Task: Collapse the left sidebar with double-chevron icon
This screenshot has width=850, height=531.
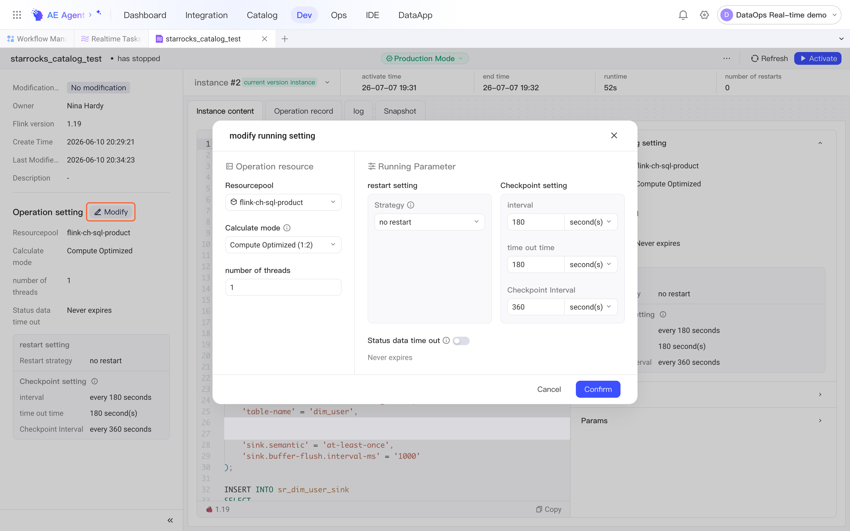Action: point(170,520)
